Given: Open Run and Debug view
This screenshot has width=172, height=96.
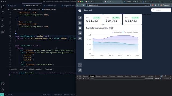Looking at the screenshot, I should [x=3, y=26].
